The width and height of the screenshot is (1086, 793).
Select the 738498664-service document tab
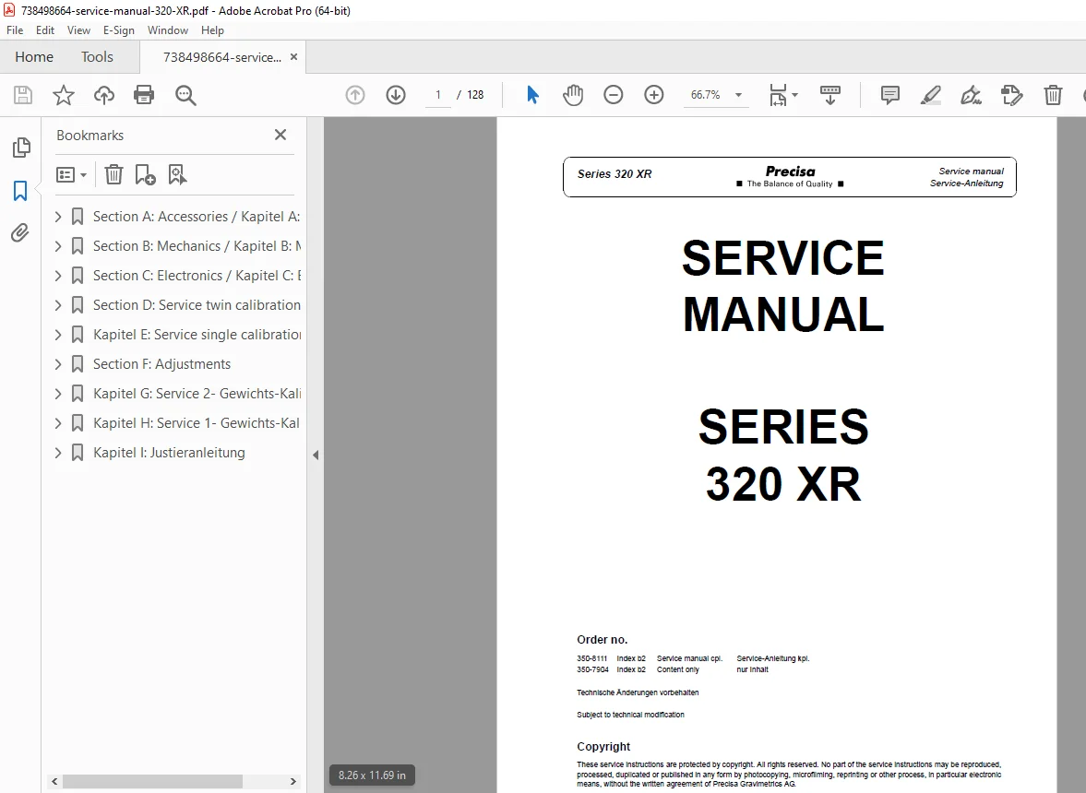click(x=221, y=57)
